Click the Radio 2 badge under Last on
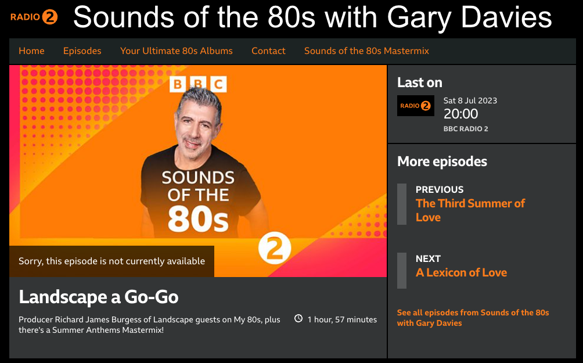The height and width of the screenshot is (363, 583). point(415,106)
